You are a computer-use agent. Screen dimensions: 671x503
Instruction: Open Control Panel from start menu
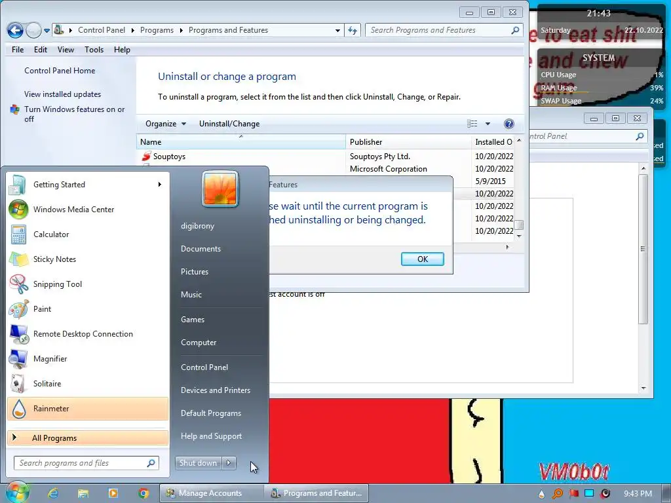(x=204, y=367)
